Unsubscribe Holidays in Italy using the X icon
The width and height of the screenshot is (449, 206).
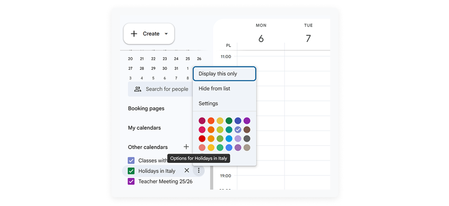point(187,170)
